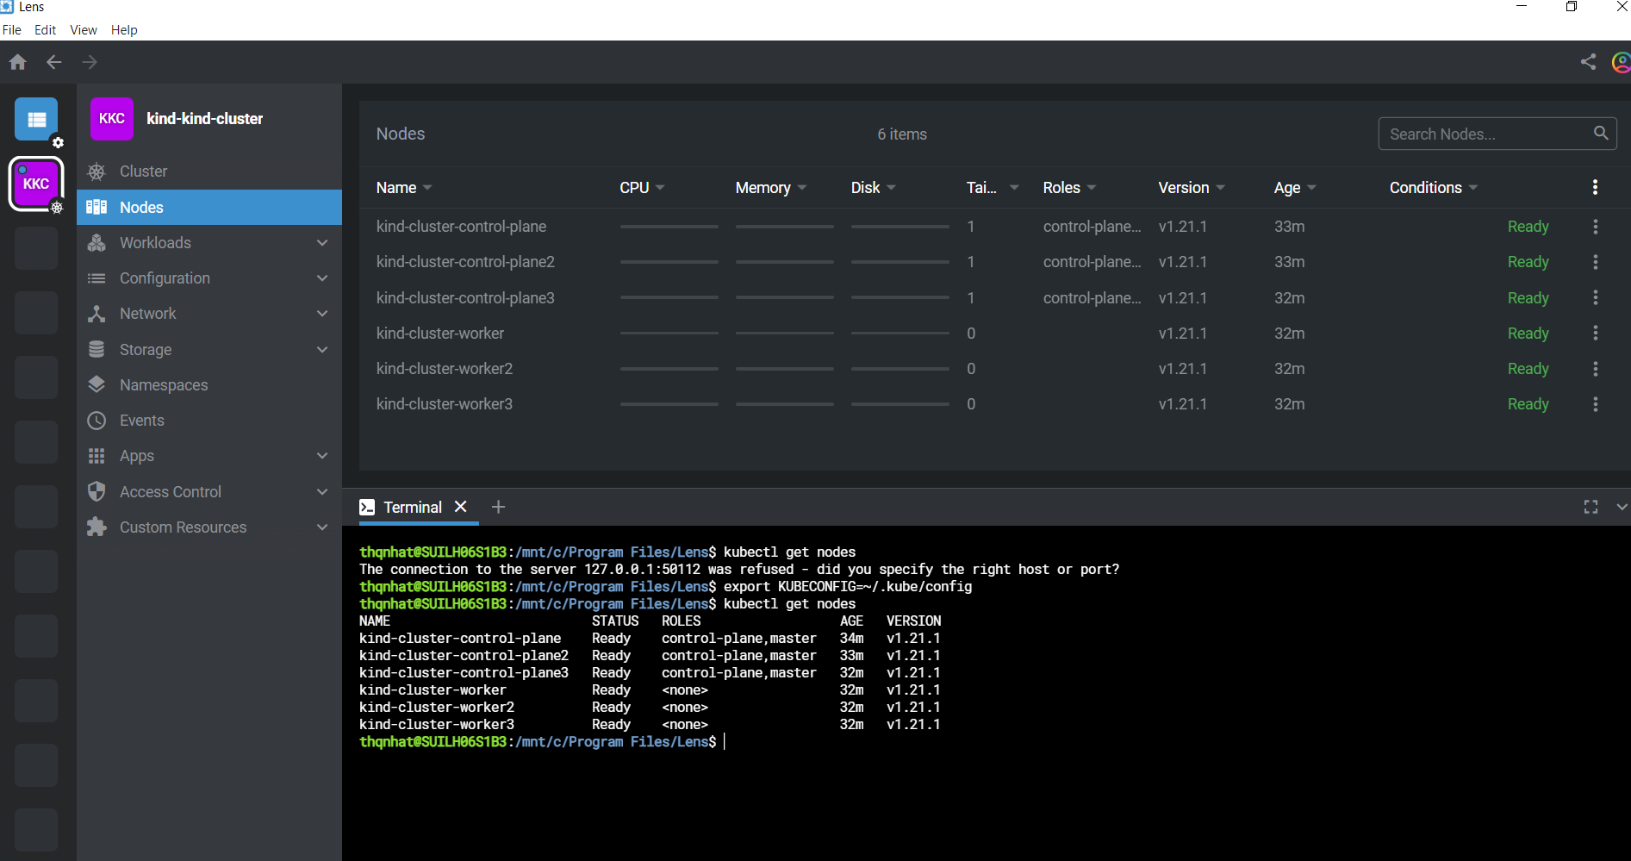Expand the Configuration section chevron
This screenshot has width=1631, height=861.
(322, 278)
